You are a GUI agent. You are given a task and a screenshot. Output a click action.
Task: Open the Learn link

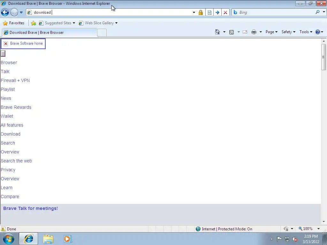click(6, 188)
